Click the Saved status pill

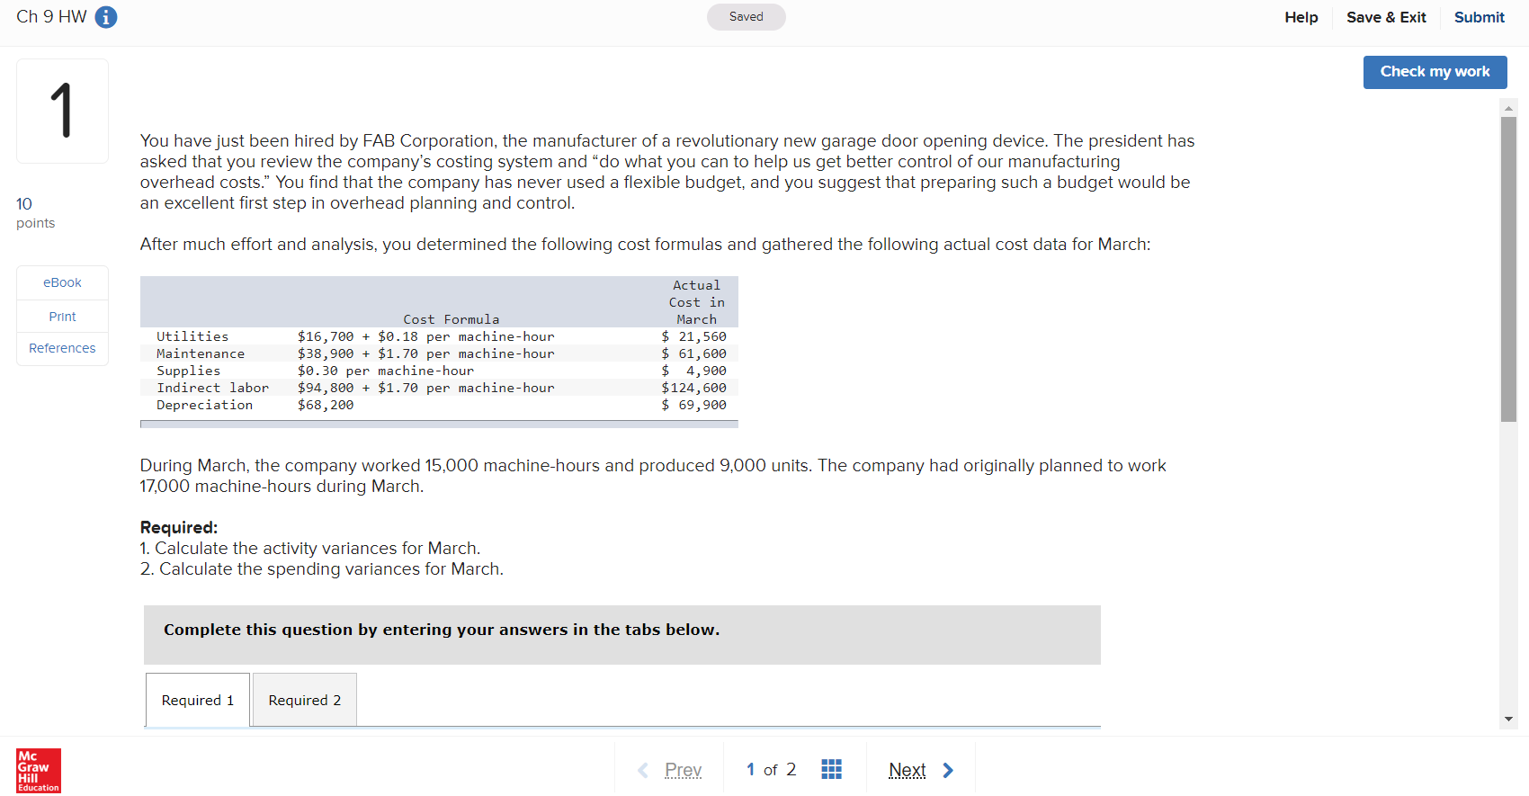tap(746, 16)
